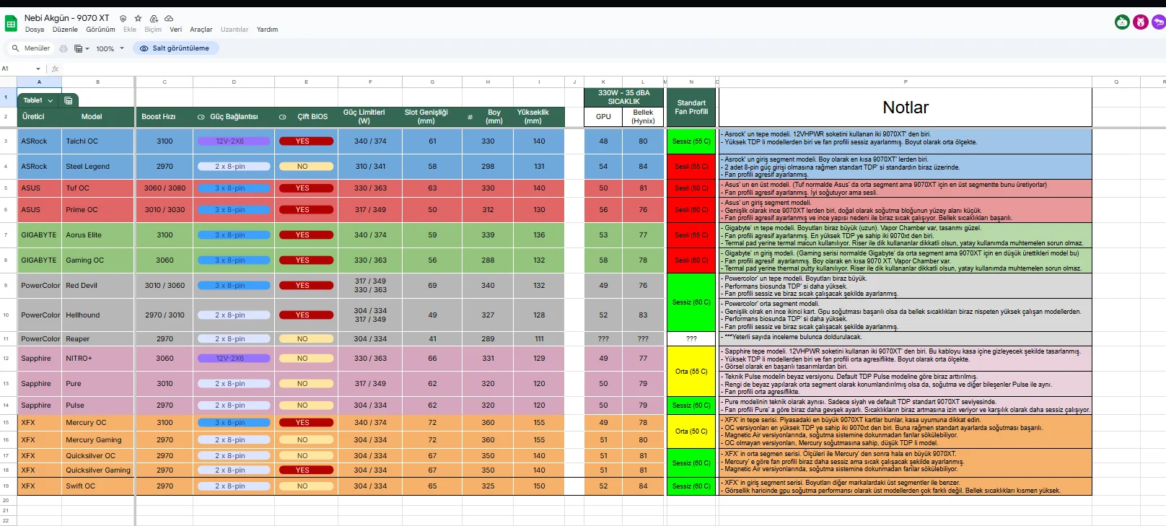
Task: Click the 330W - 35 dBA SICAKLIK header
Action: click(623, 97)
